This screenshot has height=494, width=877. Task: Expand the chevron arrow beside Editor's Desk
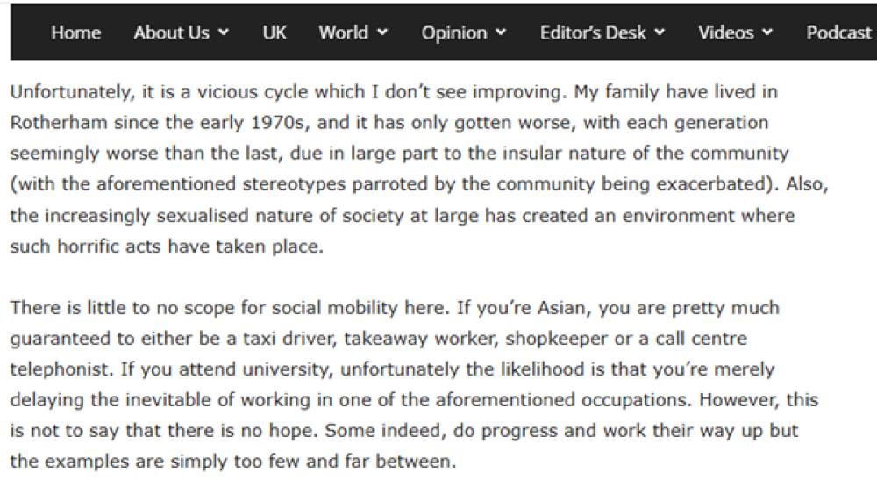(660, 33)
